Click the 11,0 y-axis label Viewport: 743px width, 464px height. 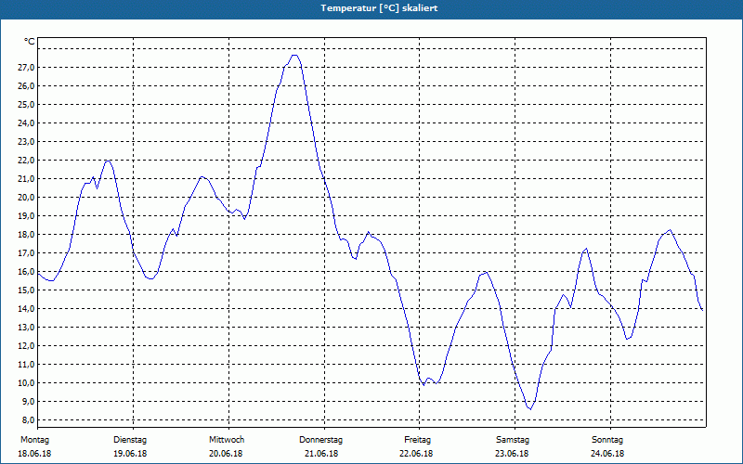click(26, 364)
